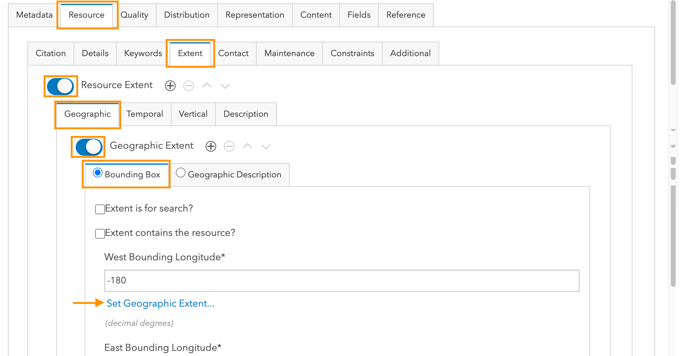This screenshot has height=356, width=683.
Task: Switch to the Quality tab
Action: tap(134, 15)
